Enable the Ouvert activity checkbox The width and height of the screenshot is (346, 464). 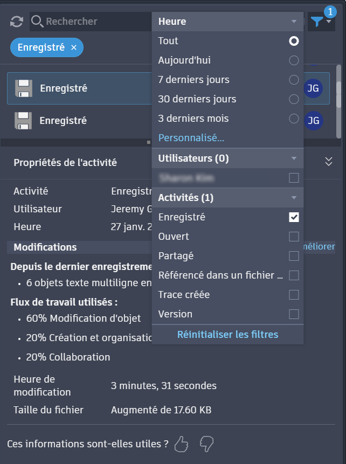(294, 237)
